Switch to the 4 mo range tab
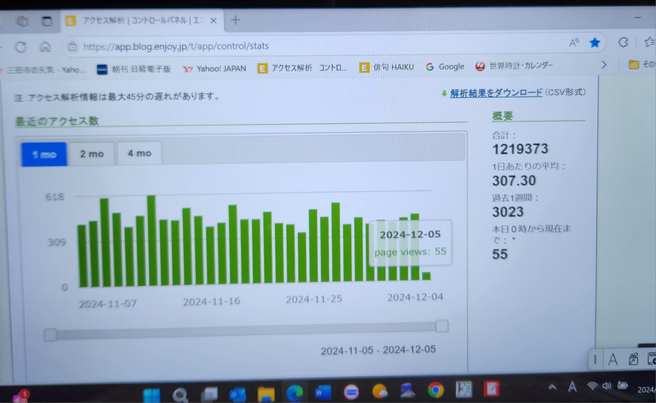656x403 pixels. coord(139,153)
